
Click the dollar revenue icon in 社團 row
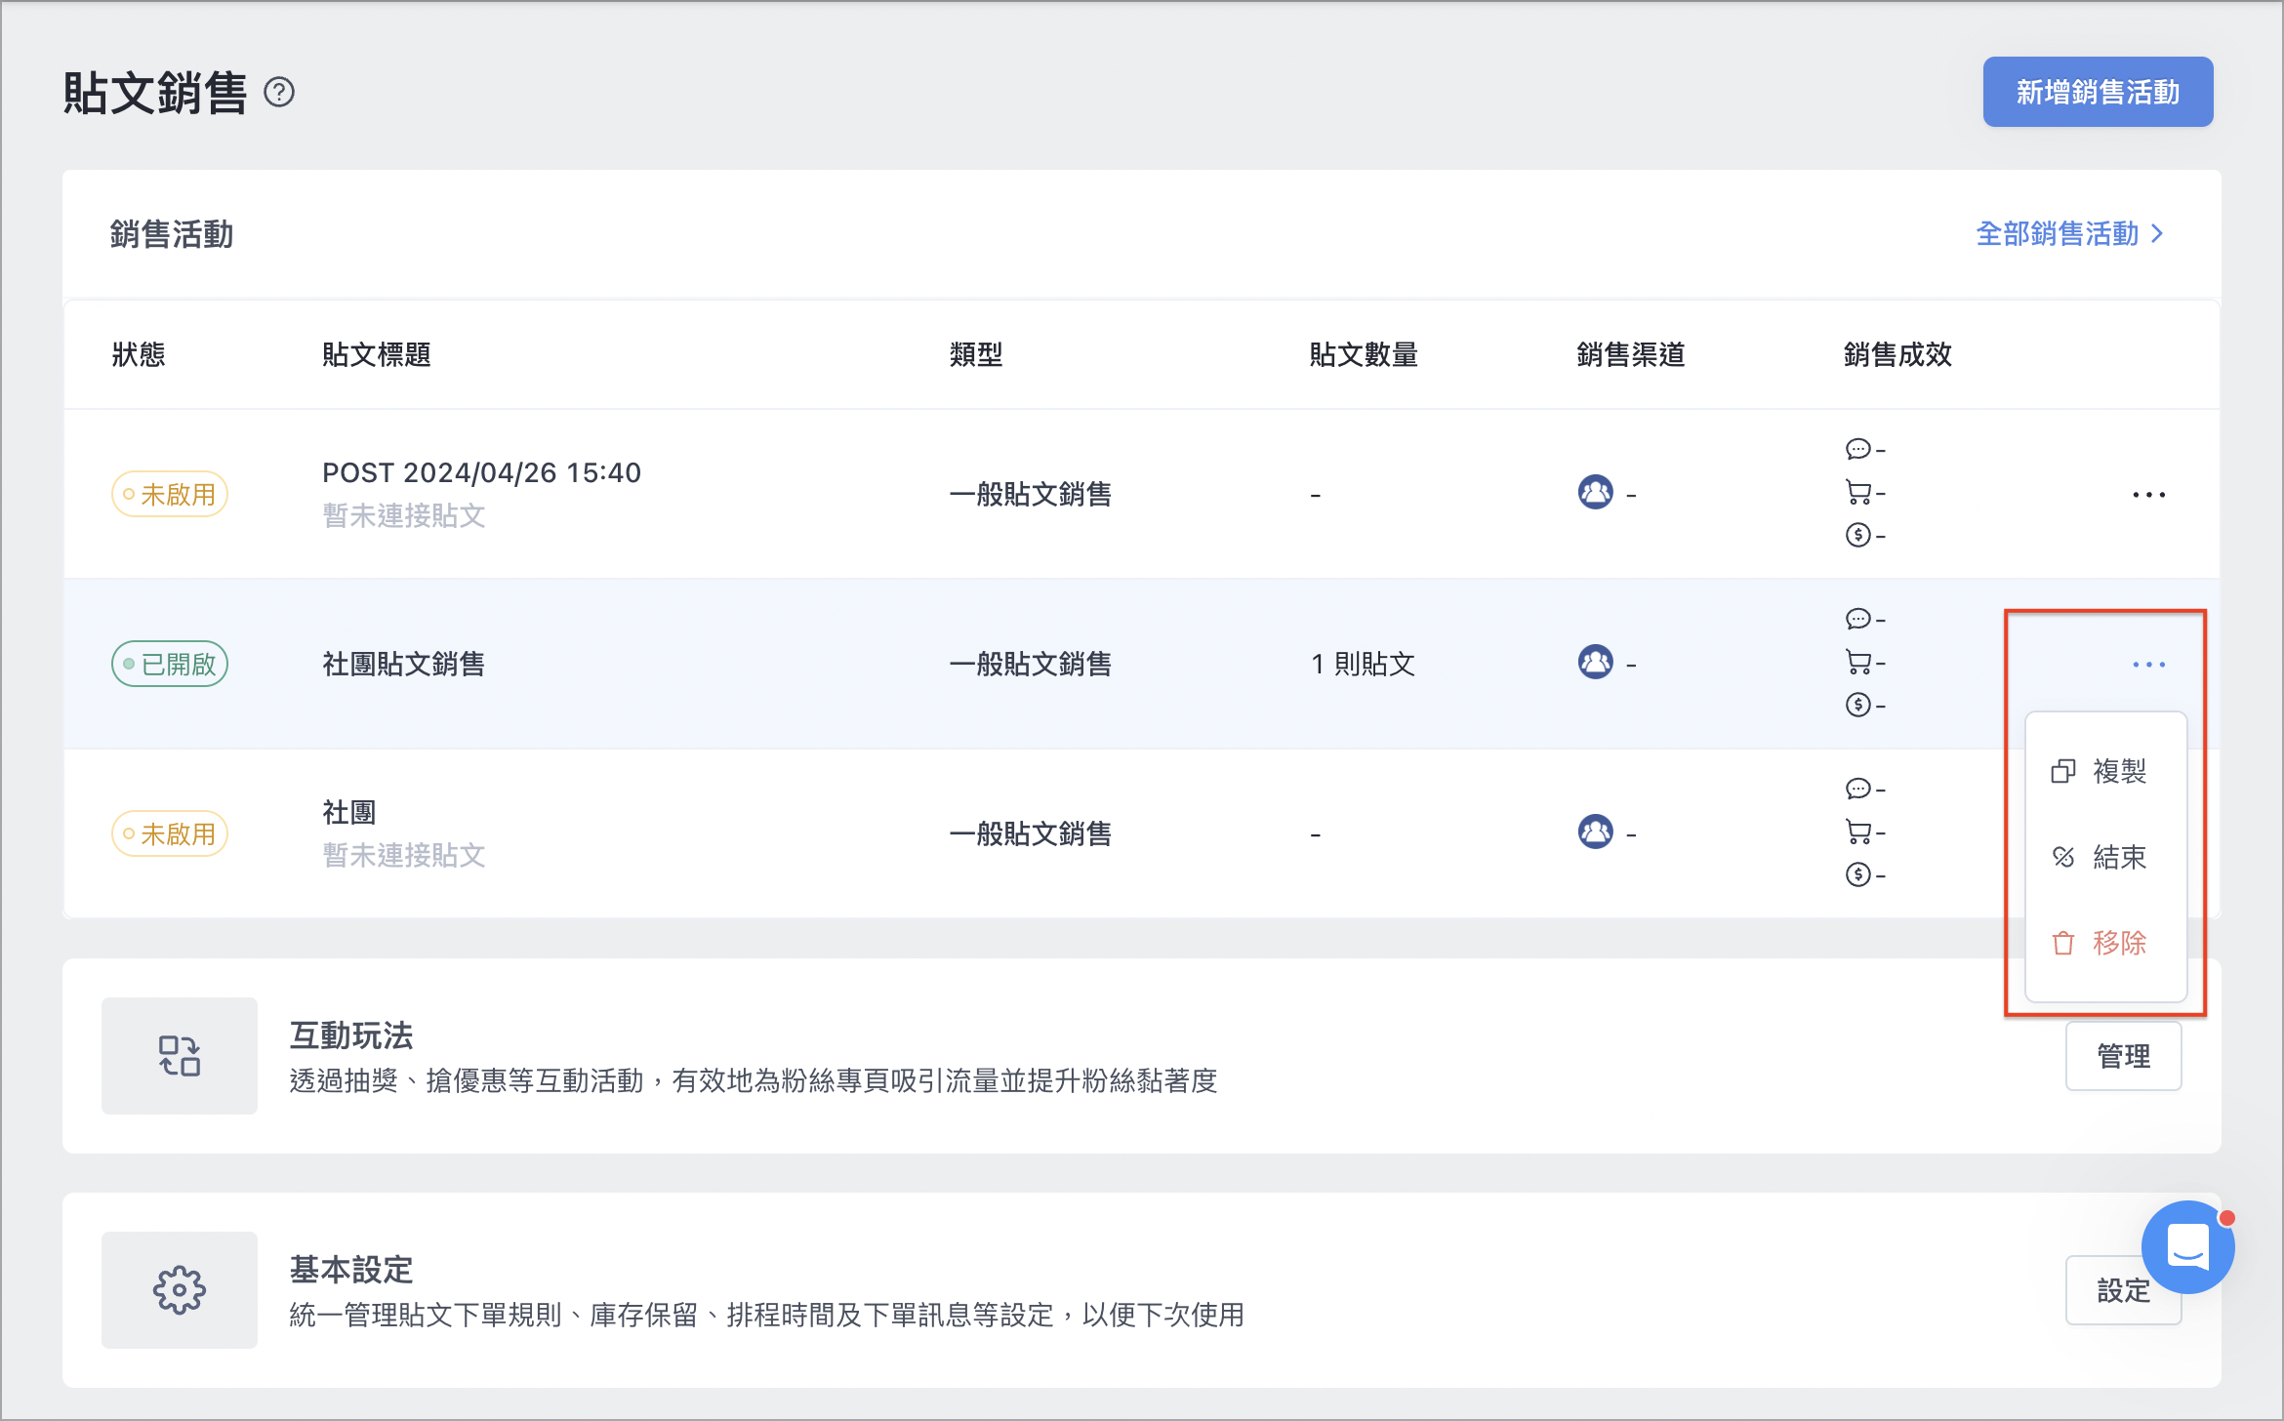coord(1857,874)
